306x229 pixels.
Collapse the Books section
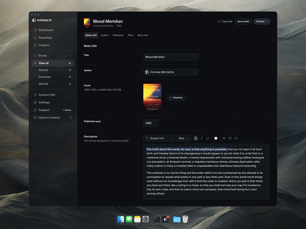[x=71, y=56]
